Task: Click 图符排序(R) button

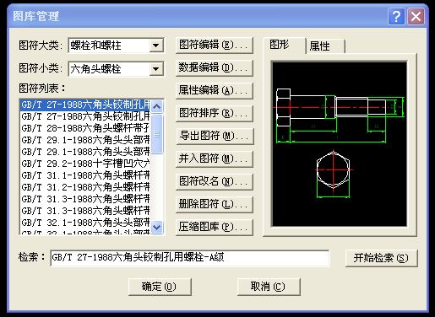Action: [215, 113]
